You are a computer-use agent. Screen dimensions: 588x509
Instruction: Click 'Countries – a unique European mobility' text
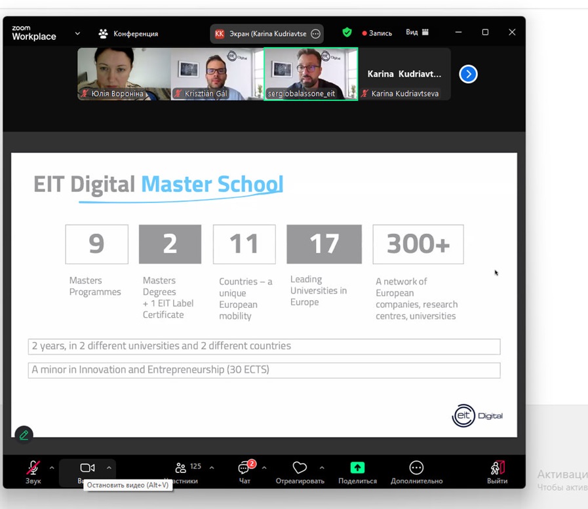tap(246, 299)
